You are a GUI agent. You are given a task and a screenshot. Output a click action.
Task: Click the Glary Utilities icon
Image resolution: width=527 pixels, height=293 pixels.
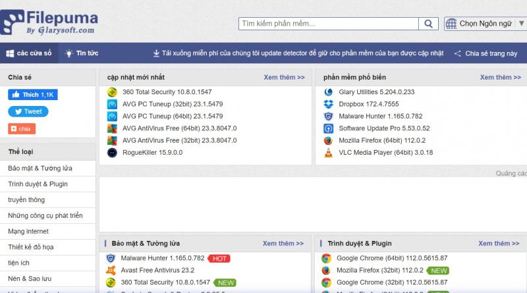click(x=328, y=92)
